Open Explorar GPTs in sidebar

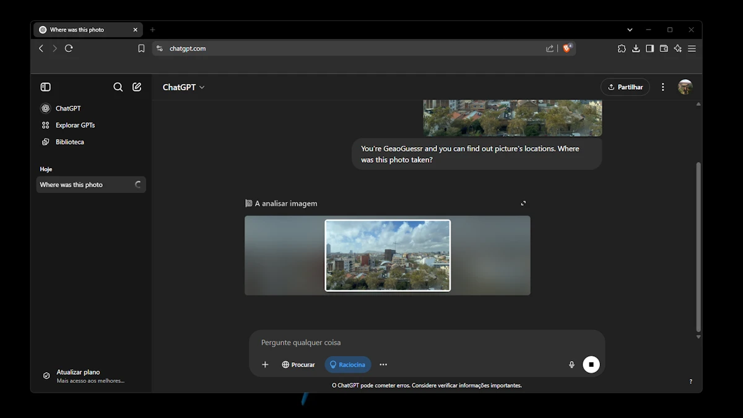(75, 125)
